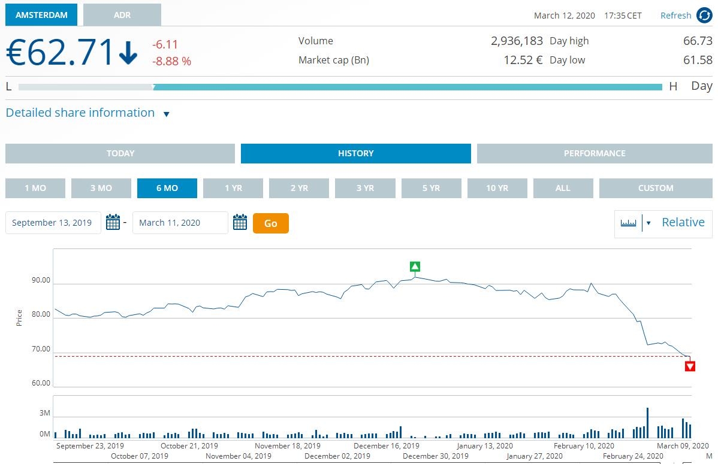This screenshot has width=718, height=464.
Task: Click the green up-triangle high marker
Action: 415,266
